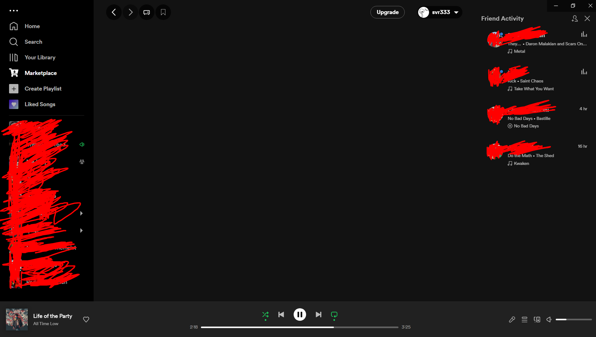
Task: Select Create Playlist in the sidebar
Action: 43,88
